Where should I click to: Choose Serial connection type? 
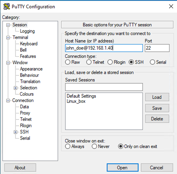152,62
